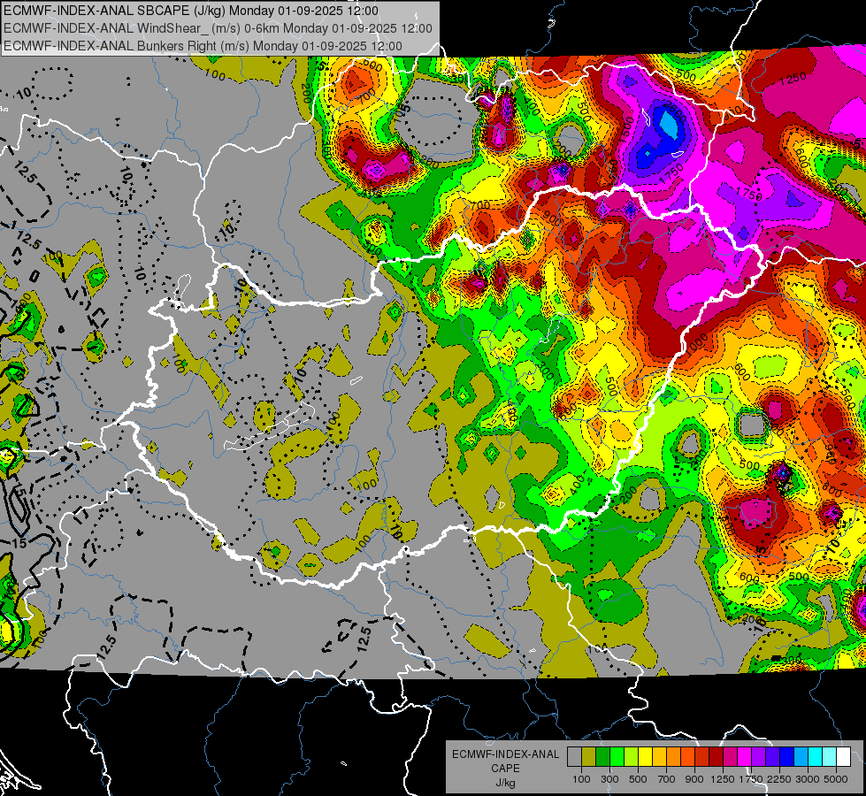Click the WindShear 0-6km title line
The image size is (866, 796).
click(218, 28)
